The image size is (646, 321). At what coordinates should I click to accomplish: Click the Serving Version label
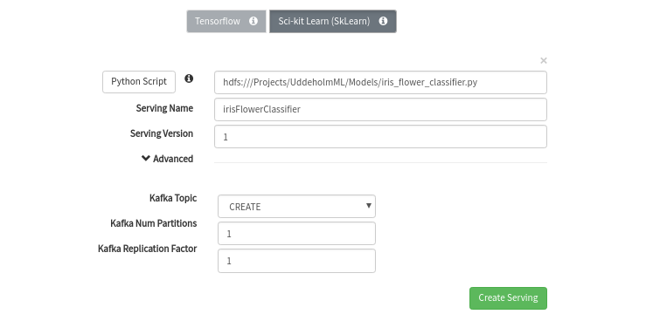(x=162, y=134)
